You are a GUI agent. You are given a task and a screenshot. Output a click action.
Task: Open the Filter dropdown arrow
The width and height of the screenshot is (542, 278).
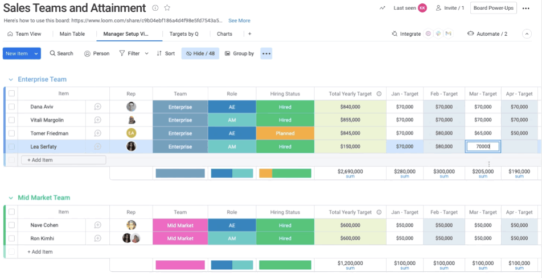tap(146, 53)
